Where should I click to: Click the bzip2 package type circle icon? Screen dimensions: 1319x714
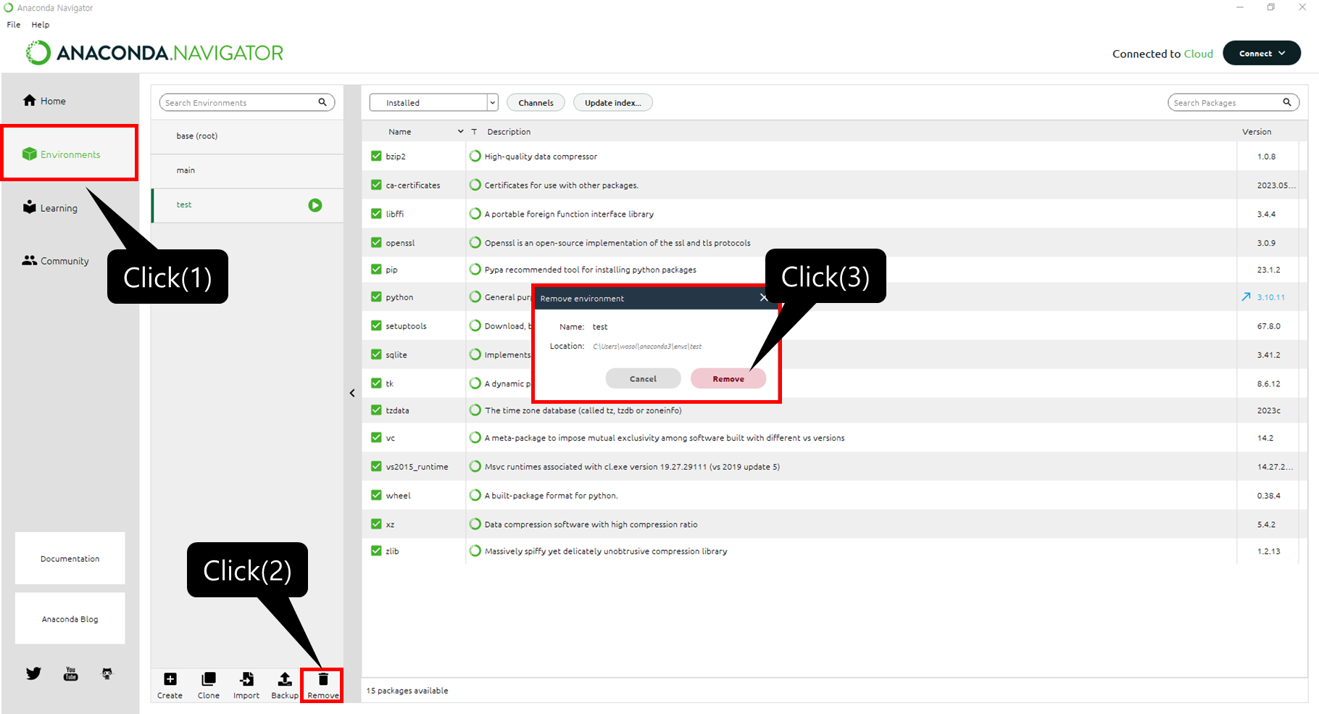click(x=475, y=156)
